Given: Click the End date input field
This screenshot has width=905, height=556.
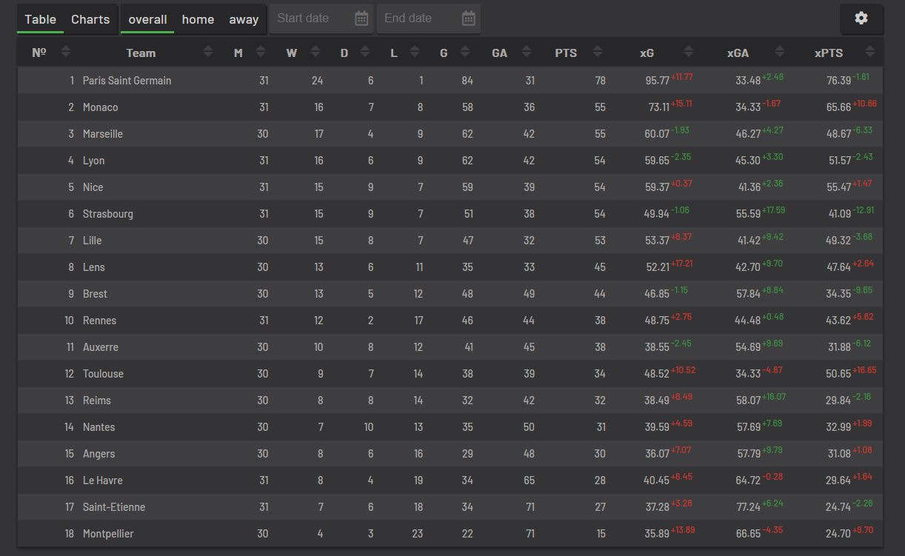Looking at the screenshot, I should pyautogui.click(x=429, y=19).
